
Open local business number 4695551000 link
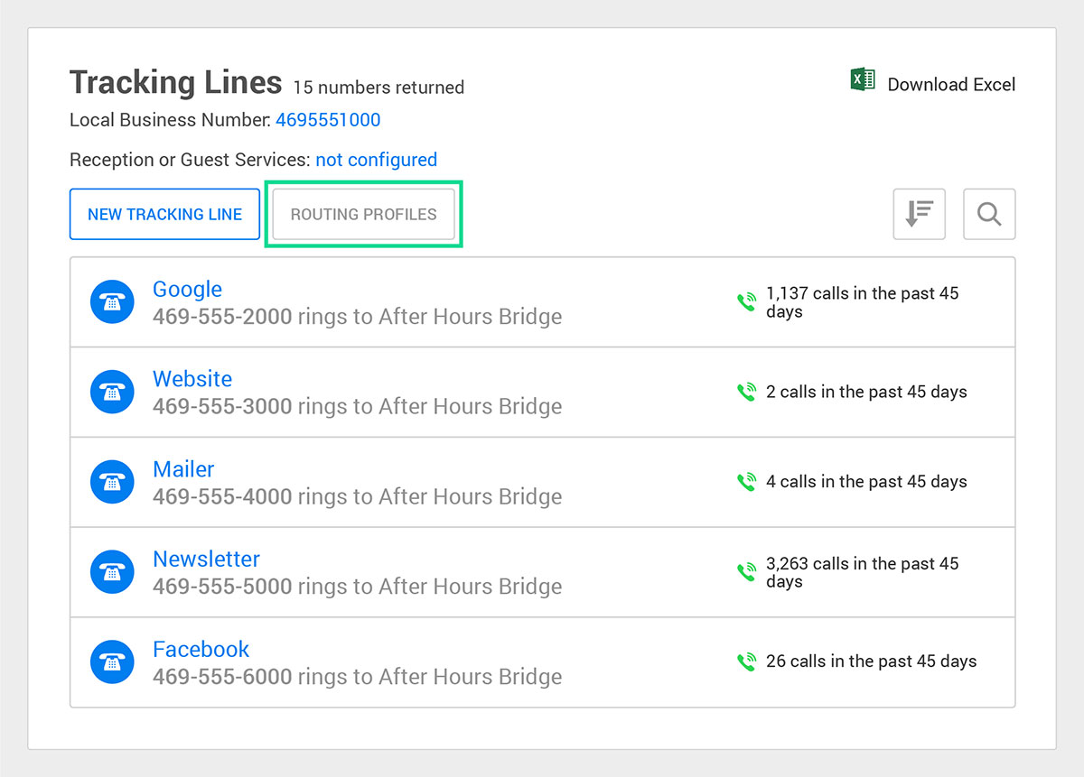(328, 120)
